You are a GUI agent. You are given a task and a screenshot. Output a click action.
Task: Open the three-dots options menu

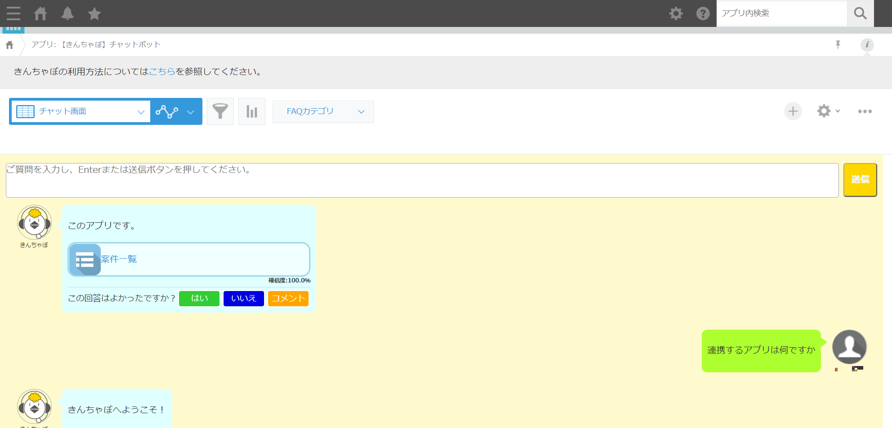click(865, 111)
